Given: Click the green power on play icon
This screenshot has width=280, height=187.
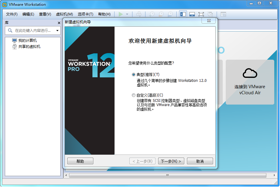Looking at the screenshot, I should click(x=121, y=14).
